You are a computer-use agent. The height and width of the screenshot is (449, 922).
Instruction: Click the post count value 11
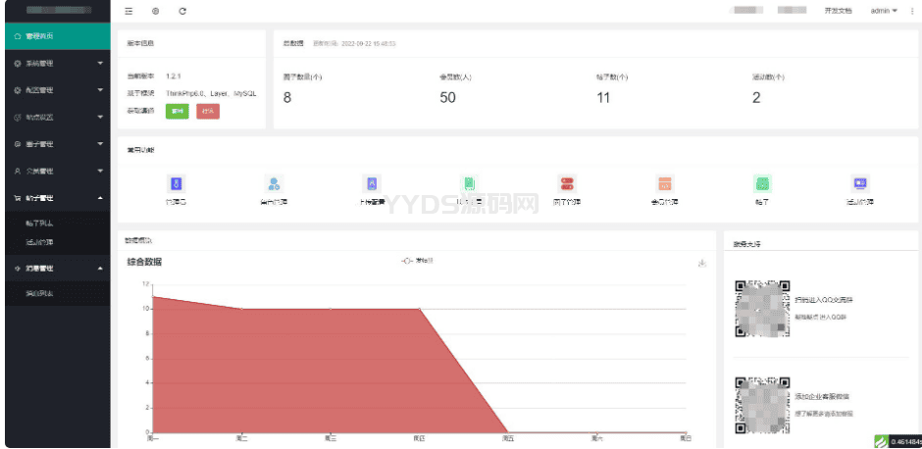(x=603, y=98)
